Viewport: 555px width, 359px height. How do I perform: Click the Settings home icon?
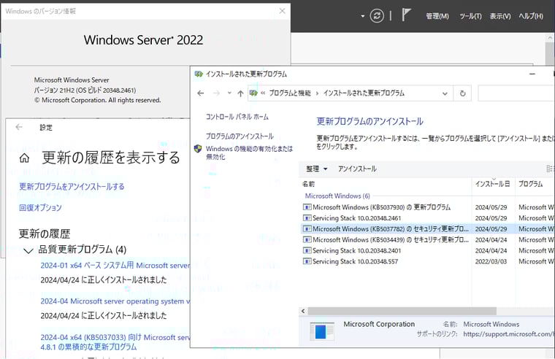point(24,158)
